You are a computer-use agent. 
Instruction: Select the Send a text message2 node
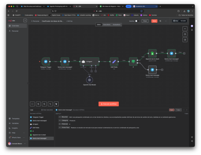click(65, 61)
